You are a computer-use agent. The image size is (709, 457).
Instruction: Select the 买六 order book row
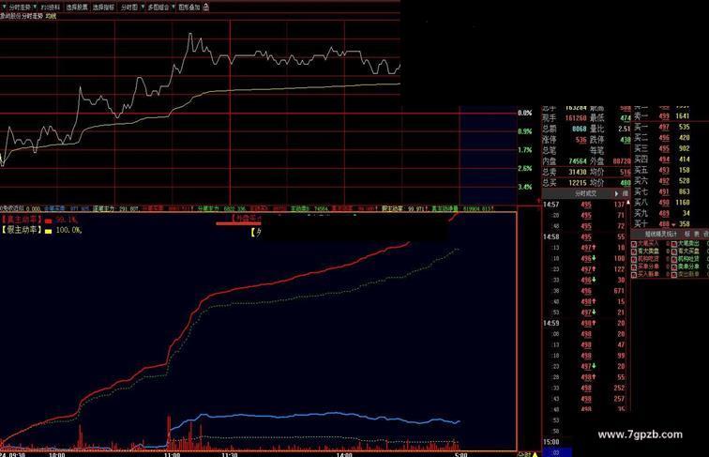[x=661, y=181]
